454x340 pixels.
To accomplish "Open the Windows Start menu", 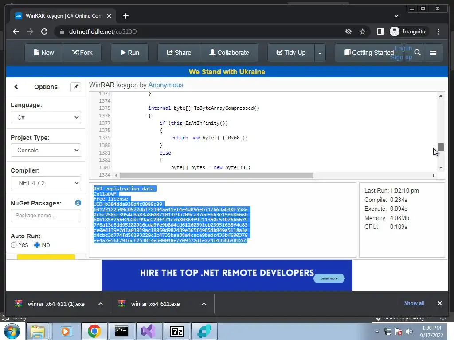I will pyautogui.click(x=12, y=331).
